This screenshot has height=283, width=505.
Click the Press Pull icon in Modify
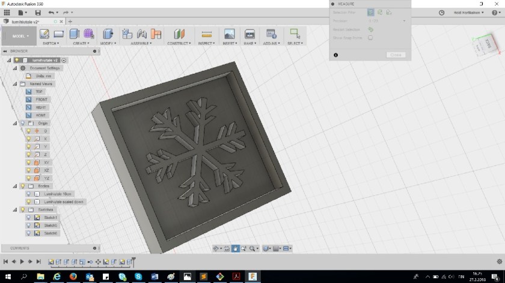coord(108,34)
